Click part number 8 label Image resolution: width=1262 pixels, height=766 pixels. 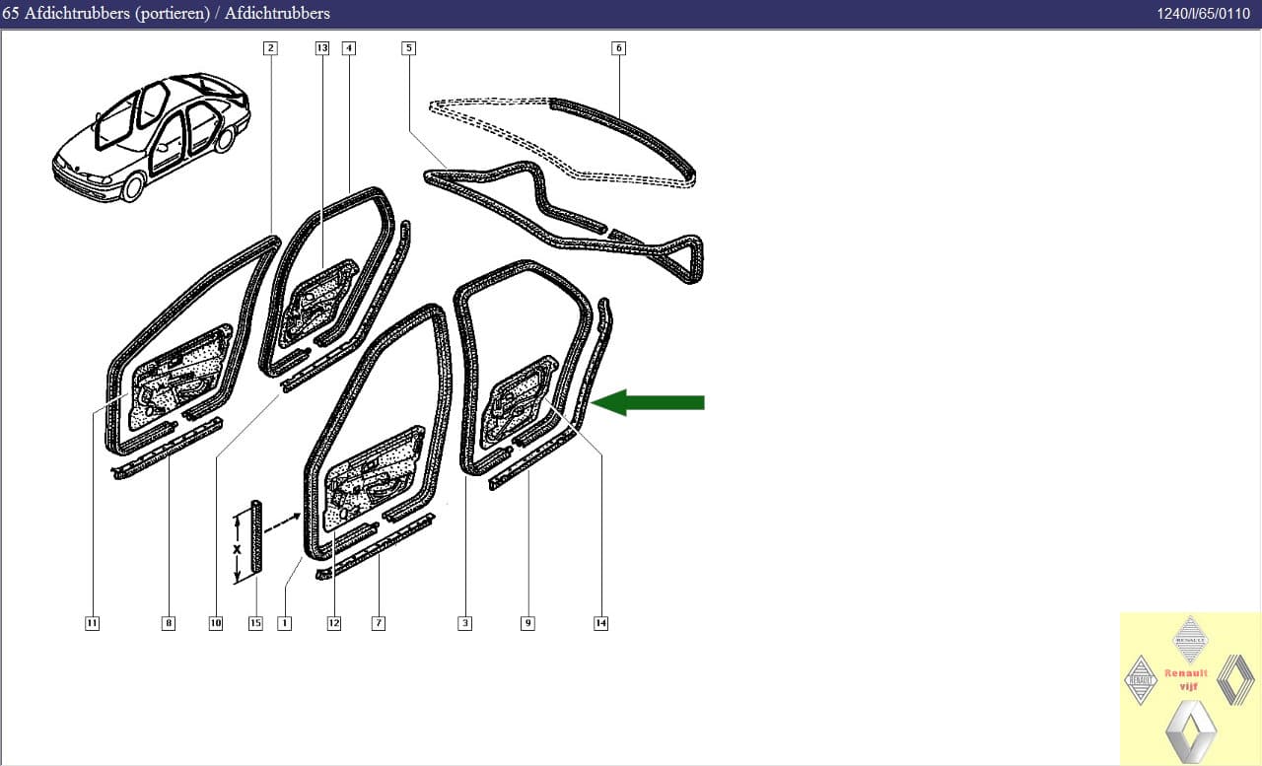coord(169,623)
